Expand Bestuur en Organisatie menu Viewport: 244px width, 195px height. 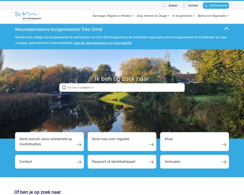click(213, 16)
